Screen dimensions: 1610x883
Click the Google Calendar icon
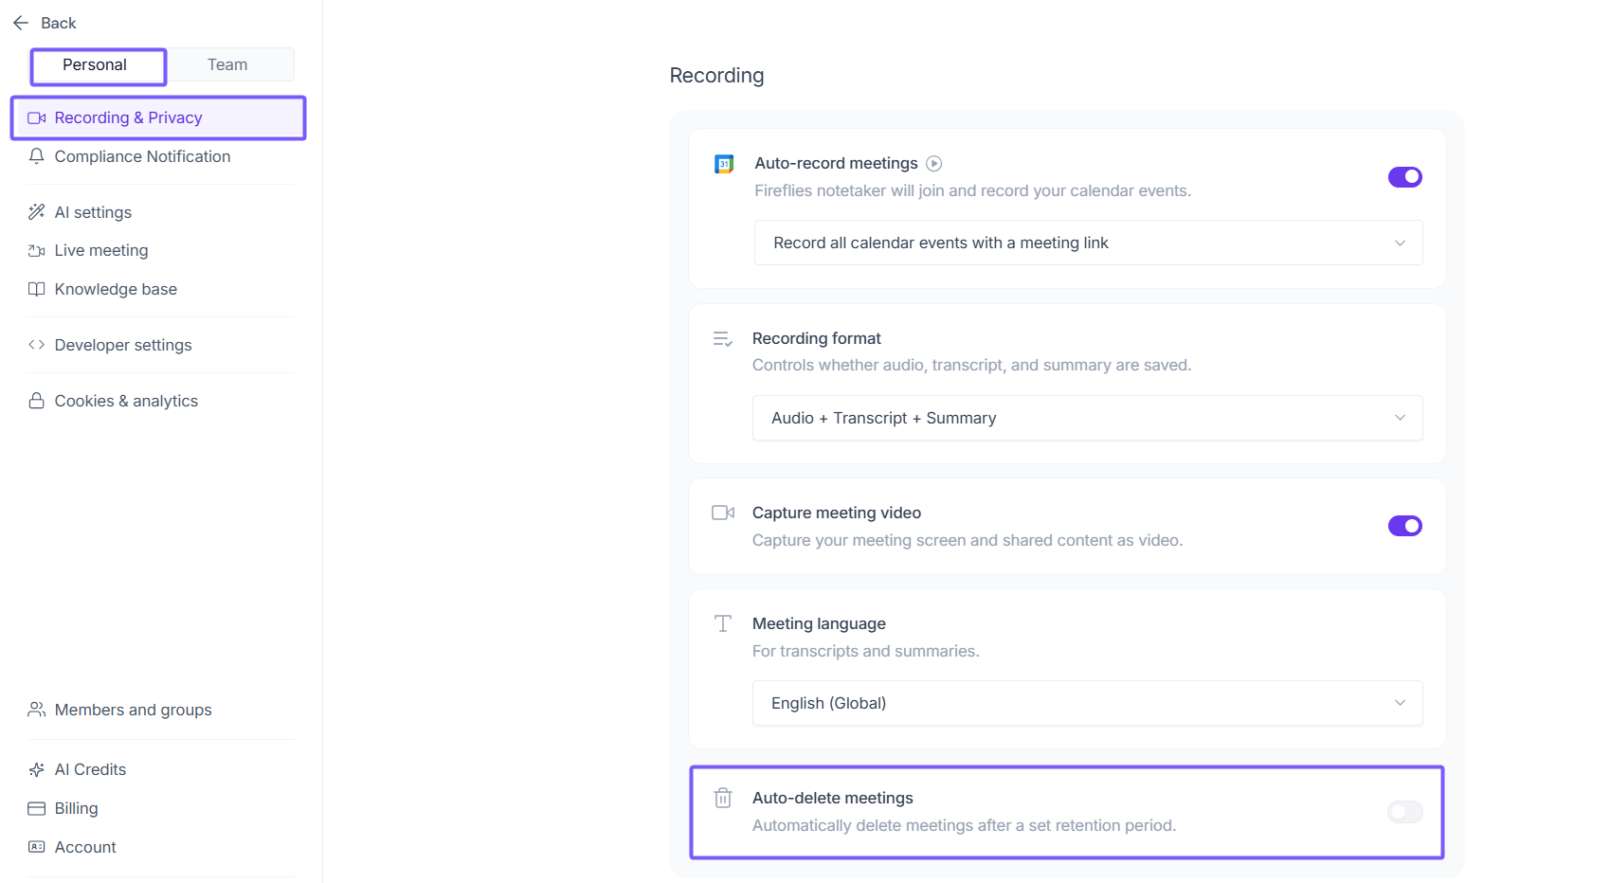pyautogui.click(x=724, y=164)
